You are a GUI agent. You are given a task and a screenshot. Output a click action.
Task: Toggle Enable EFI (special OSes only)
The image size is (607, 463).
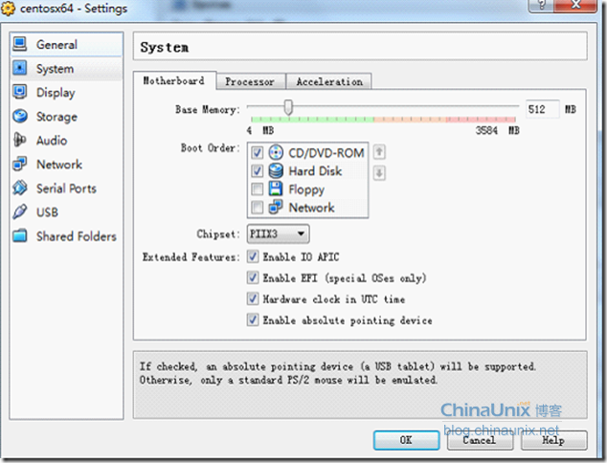coord(253,277)
